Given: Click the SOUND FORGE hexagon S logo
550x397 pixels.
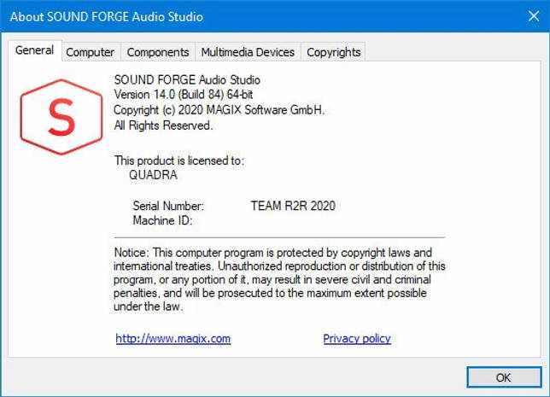Looking at the screenshot, I should (61, 117).
